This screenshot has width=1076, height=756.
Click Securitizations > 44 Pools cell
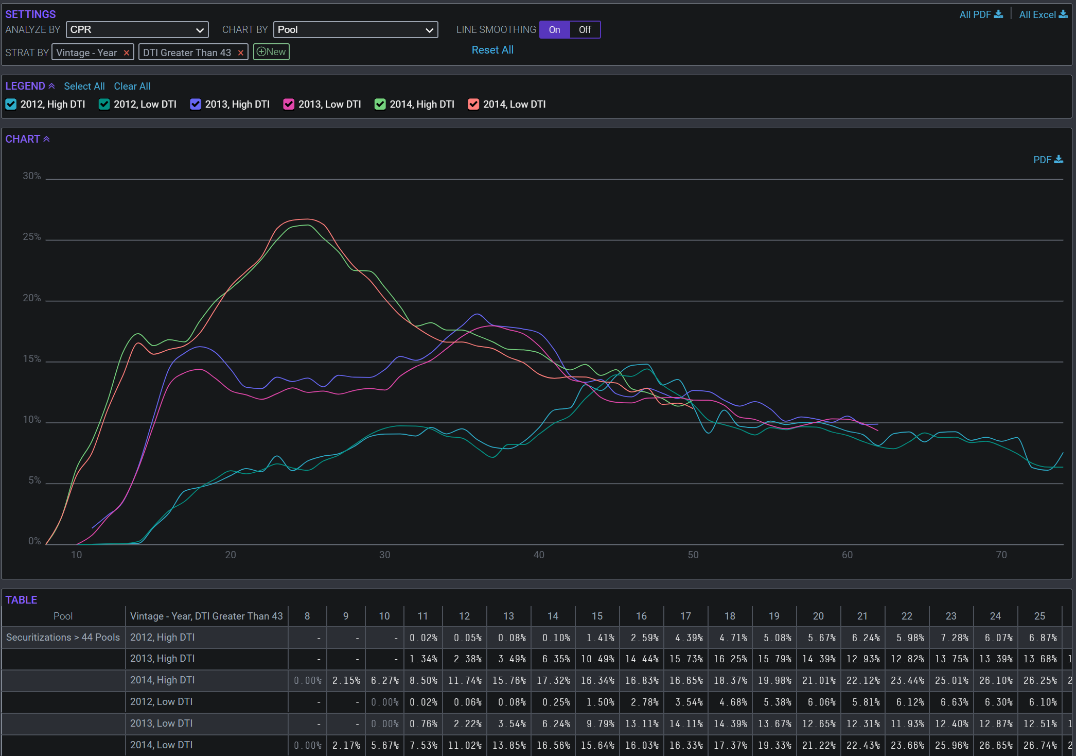click(63, 637)
